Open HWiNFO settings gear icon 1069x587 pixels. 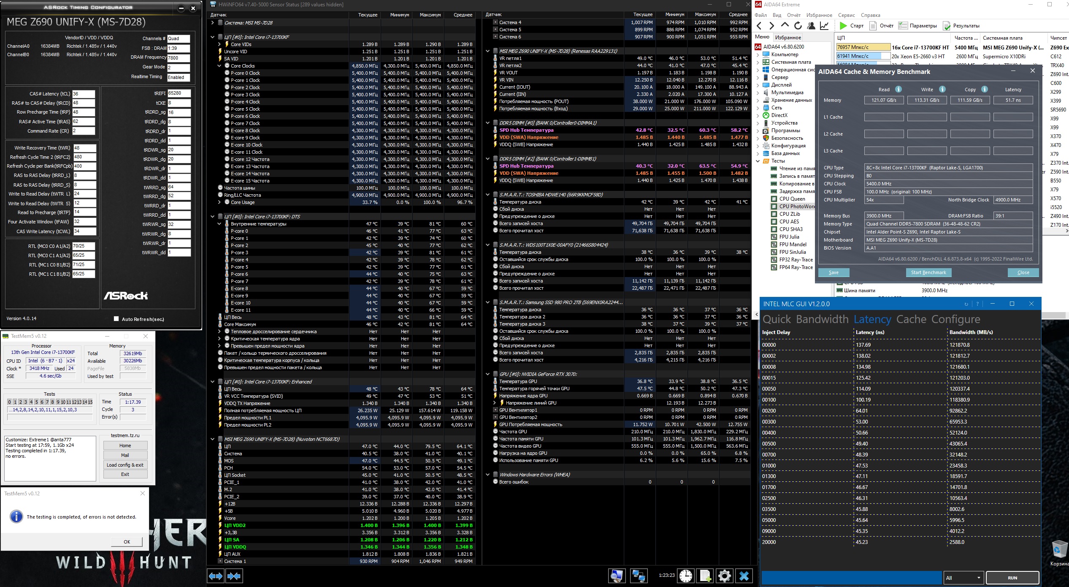click(x=725, y=576)
